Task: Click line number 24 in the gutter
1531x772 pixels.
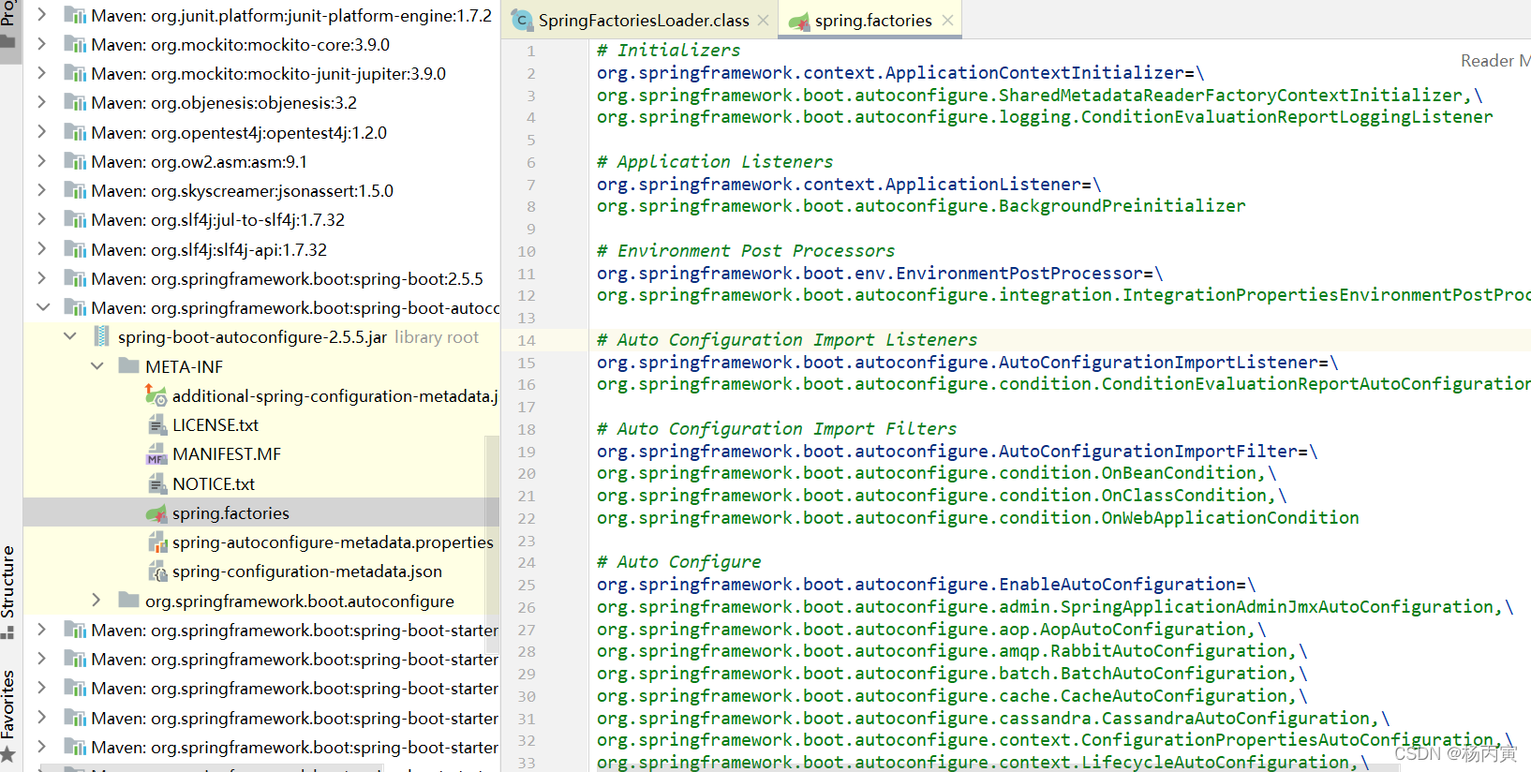Action: click(527, 562)
